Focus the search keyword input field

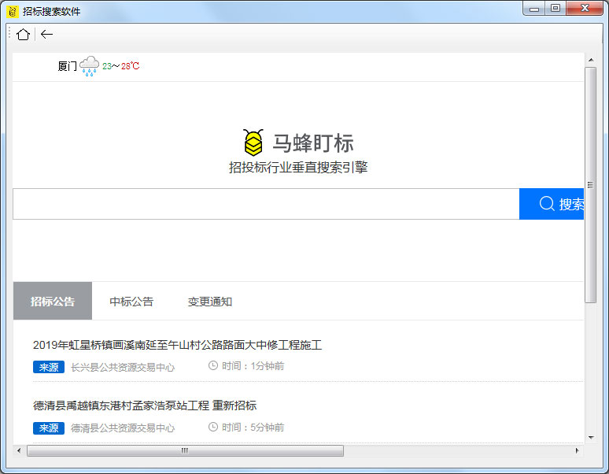coord(266,204)
